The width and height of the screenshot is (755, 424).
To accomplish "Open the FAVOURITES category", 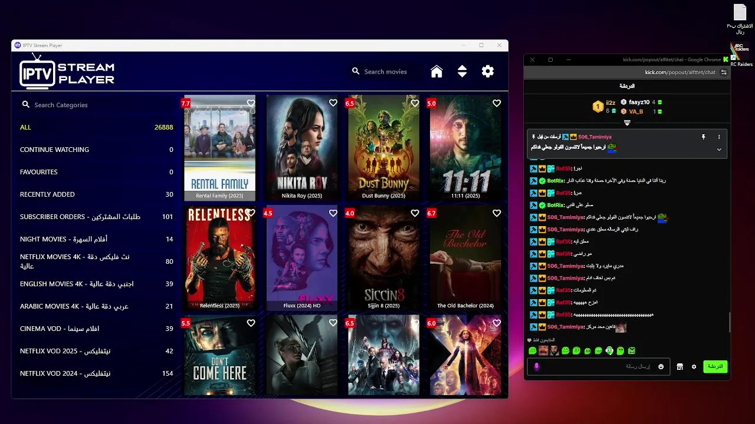I will click(x=97, y=172).
